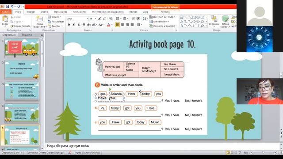The height and width of the screenshot is (159, 283).
Task: Expand the shapes gallery more button
Action: click(x=207, y=26)
